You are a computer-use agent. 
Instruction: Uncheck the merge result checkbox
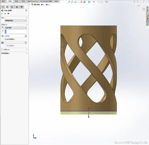click(5, 39)
